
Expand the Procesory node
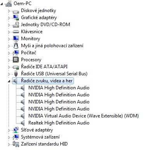click(x=9, y=60)
